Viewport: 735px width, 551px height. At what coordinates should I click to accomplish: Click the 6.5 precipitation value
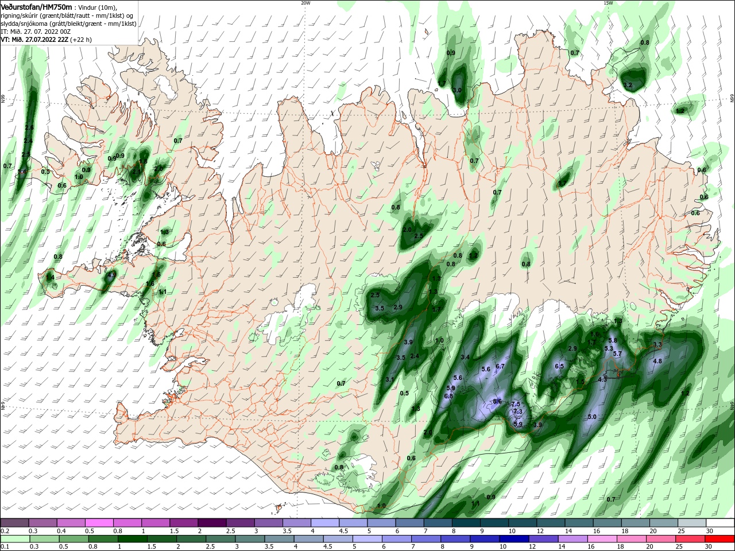[559, 366]
